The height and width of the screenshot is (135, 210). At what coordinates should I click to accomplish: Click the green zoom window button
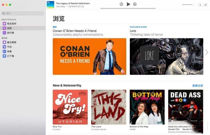10,5
